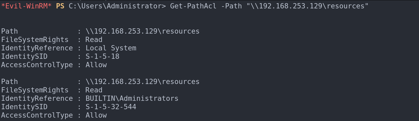The width and height of the screenshot is (419, 121).
Task: Click the red *Evil-WinRM* prompt text
Action: point(26,6)
